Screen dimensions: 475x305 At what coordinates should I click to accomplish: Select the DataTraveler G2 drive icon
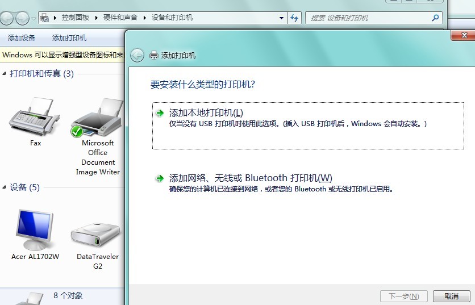tap(95, 235)
